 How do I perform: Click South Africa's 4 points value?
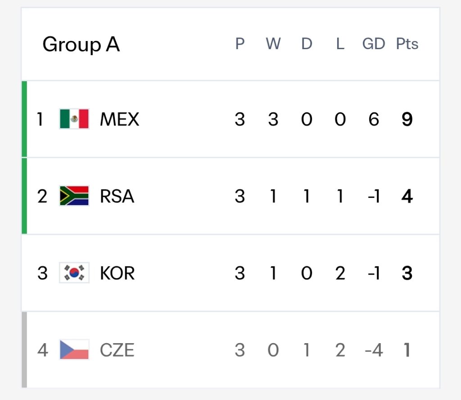point(407,196)
